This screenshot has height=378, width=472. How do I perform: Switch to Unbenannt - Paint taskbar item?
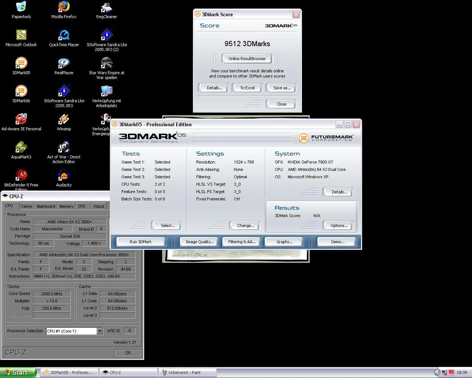pos(187,372)
